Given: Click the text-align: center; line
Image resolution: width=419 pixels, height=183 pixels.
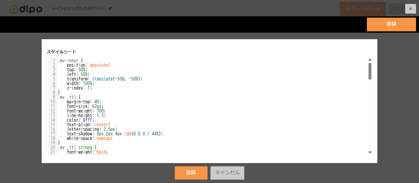Looking at the screenshot, I should tap(89, 125).
